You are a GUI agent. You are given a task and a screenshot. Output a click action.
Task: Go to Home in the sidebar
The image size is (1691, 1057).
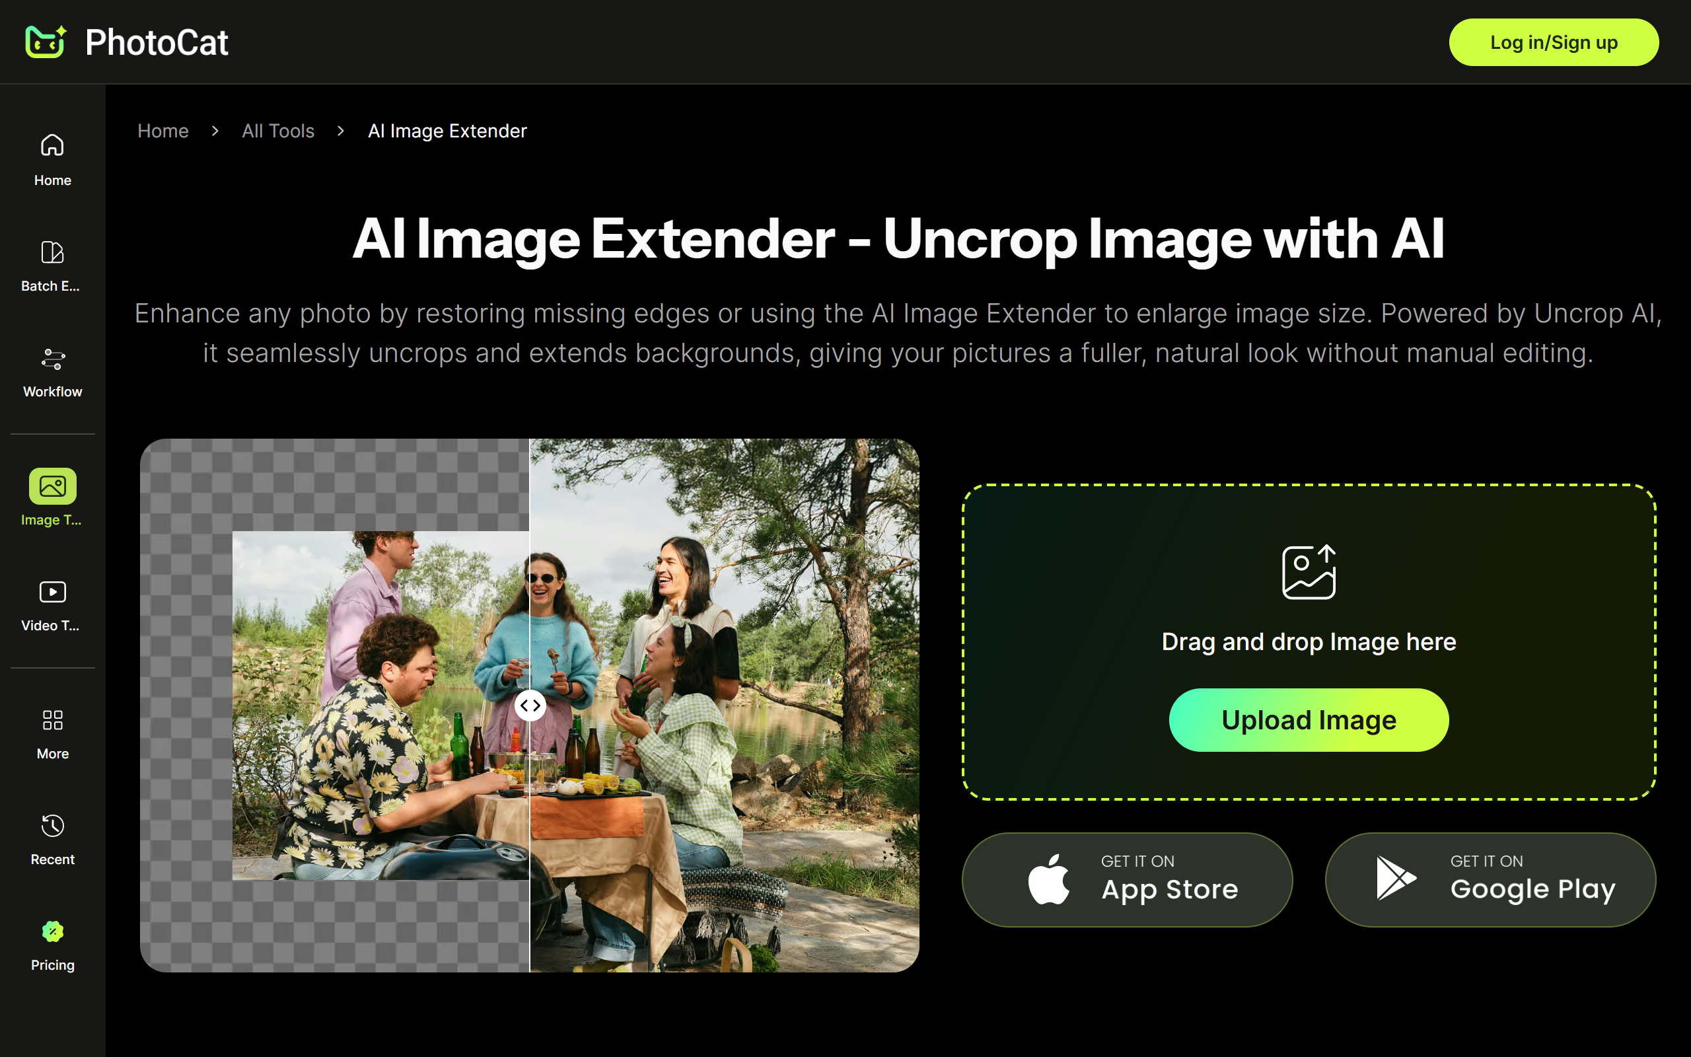coord(52,160)
